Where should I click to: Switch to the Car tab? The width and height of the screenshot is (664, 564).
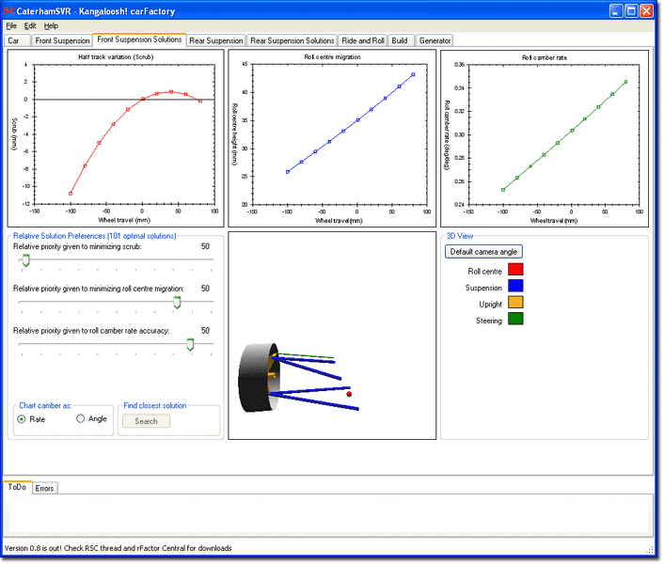(x=17, y=40)
